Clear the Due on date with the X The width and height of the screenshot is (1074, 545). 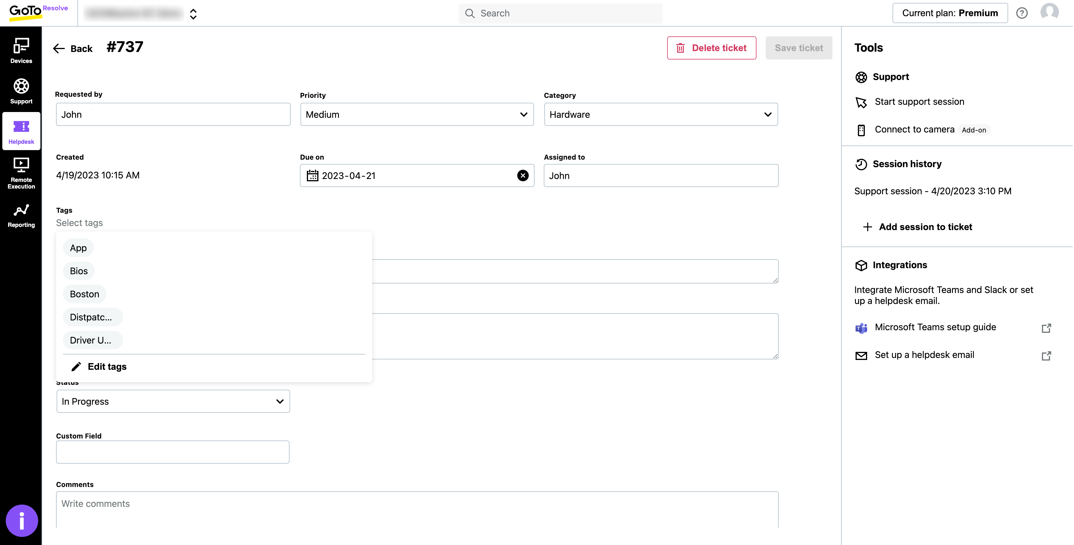[523, 176]
